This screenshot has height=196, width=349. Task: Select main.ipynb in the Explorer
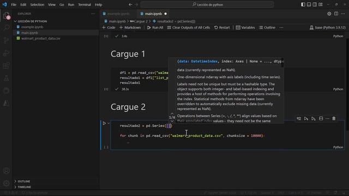coord(29,33)
